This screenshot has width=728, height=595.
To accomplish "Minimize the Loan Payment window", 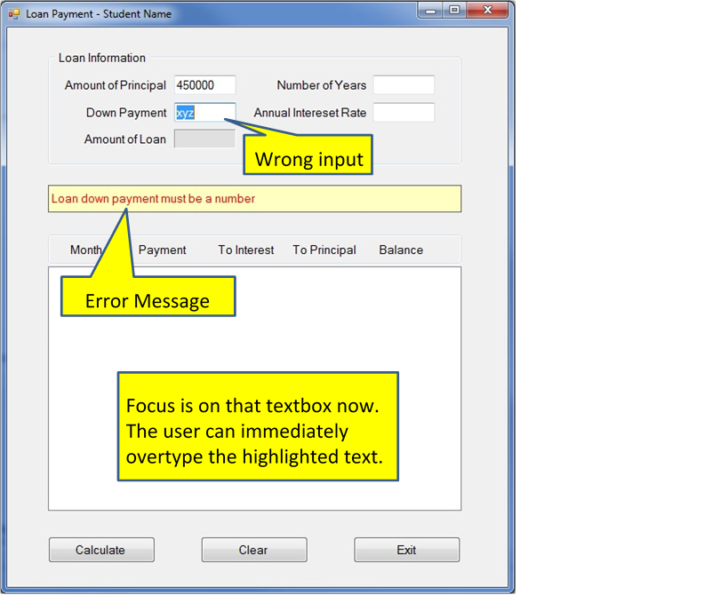I will pyautogui.click(x=430, y=10).
